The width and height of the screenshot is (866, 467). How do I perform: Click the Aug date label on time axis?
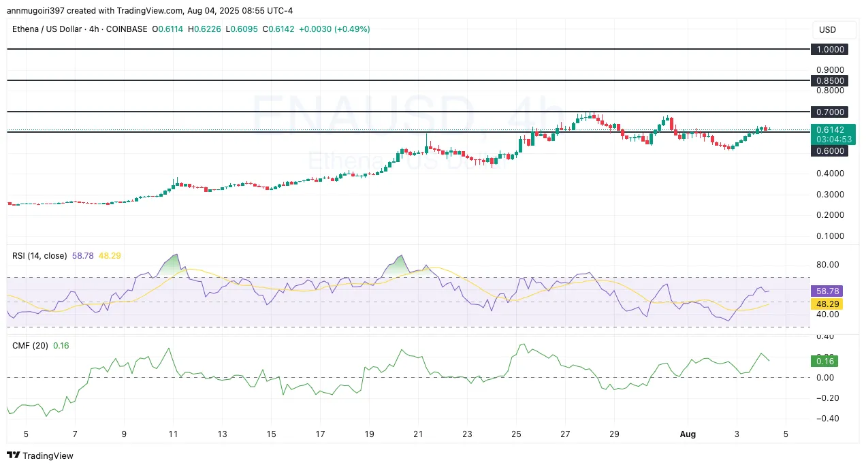coord(688,434)
